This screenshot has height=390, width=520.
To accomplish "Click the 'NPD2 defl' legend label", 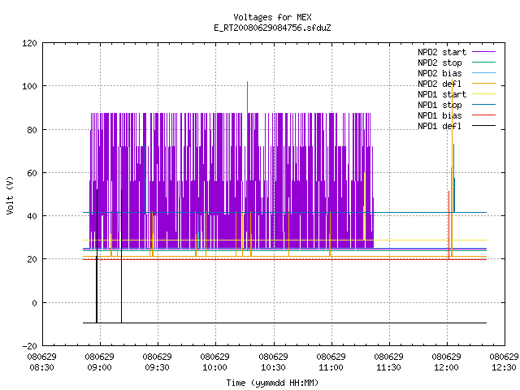I will coord(440,84).
